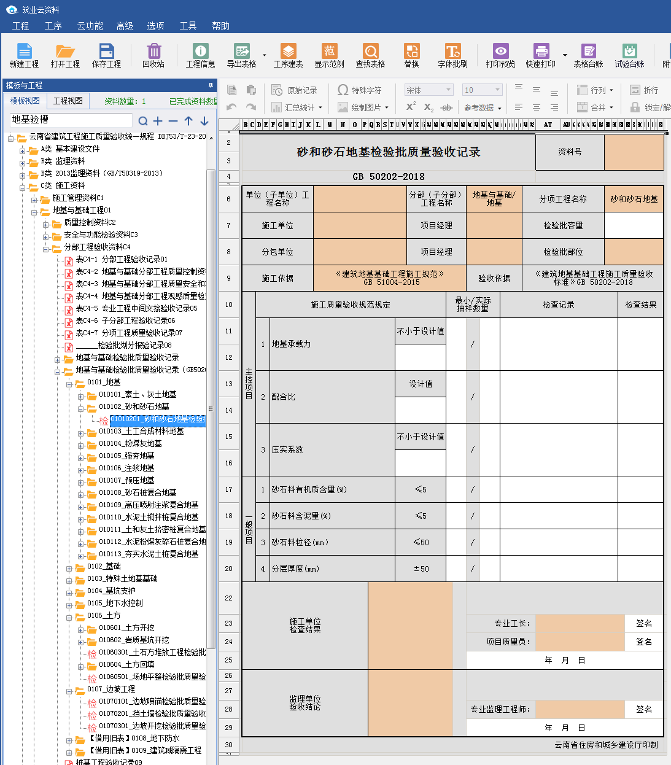Open 工程信息 project info

[201, 55]
